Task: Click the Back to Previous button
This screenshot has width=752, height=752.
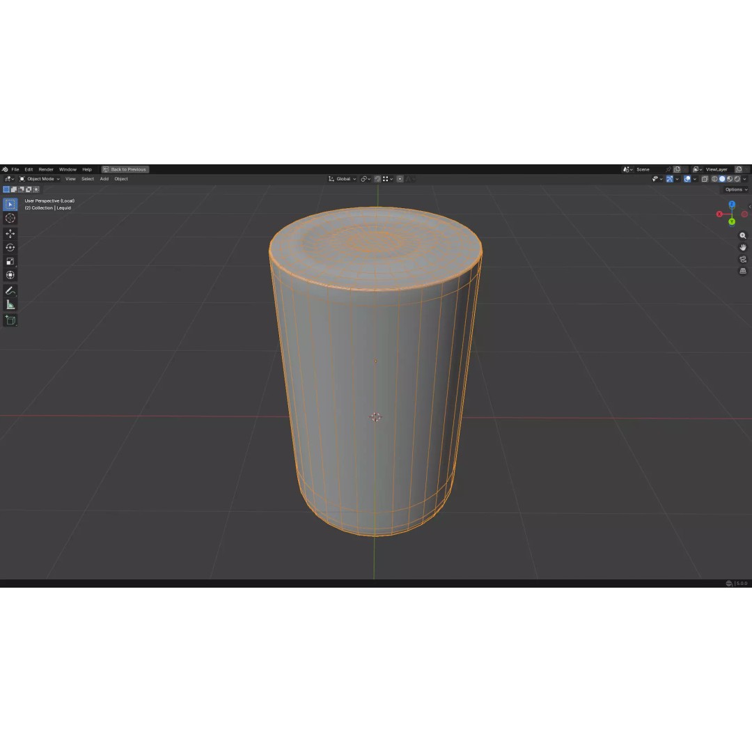Action: coord(125,169)
